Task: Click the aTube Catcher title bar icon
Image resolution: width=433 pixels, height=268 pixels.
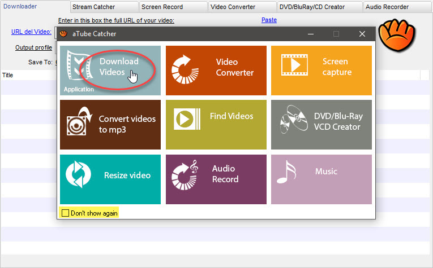Action: 63,34
